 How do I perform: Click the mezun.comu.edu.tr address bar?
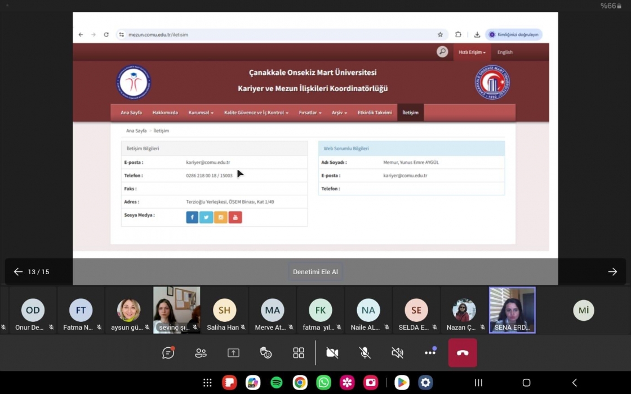tap(282, 34)
